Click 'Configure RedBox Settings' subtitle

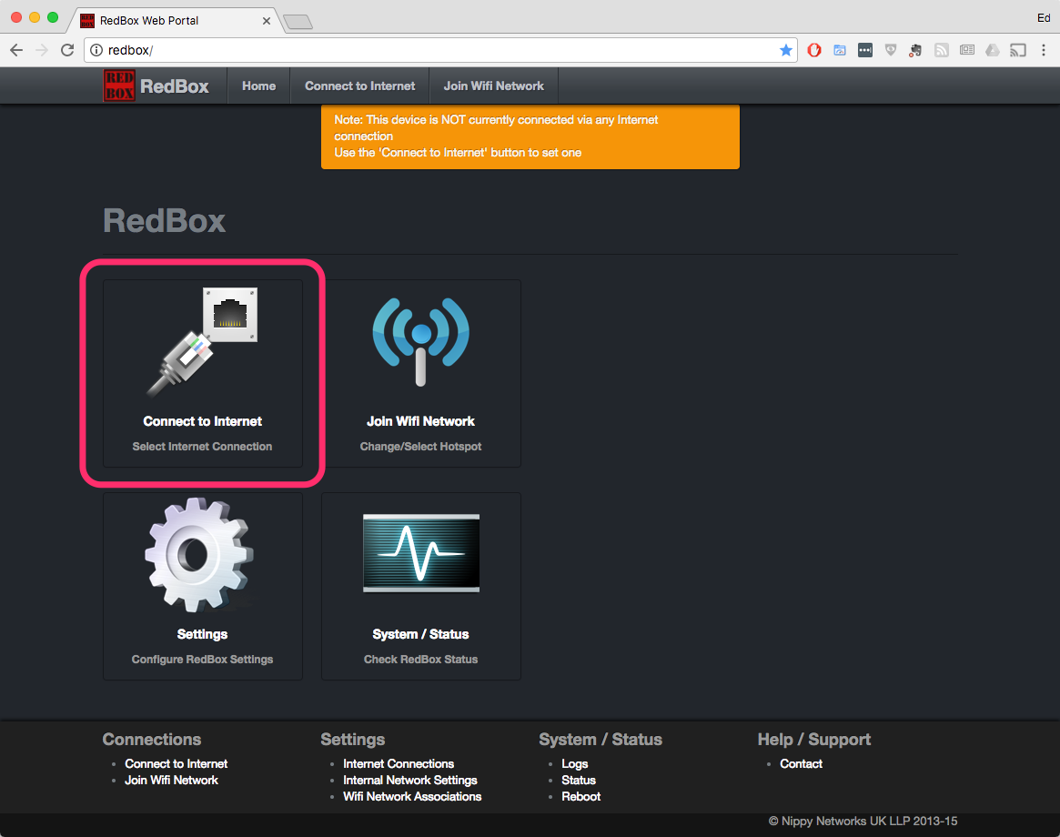pyautogui.click(x=202, y=660)
